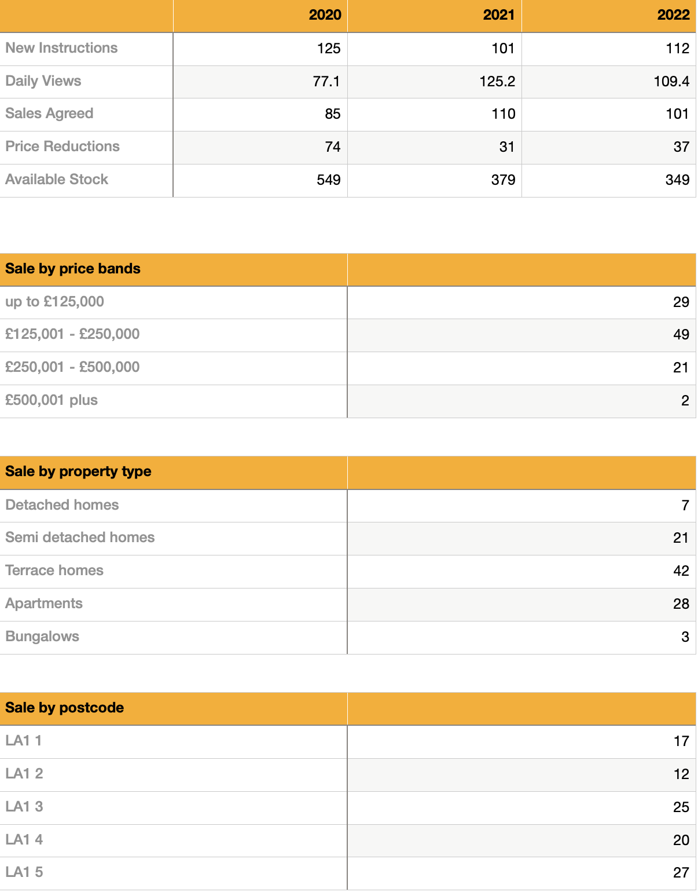Click the Terrace homes value 42
Screen dimensions: 698x892
[681, 571]
